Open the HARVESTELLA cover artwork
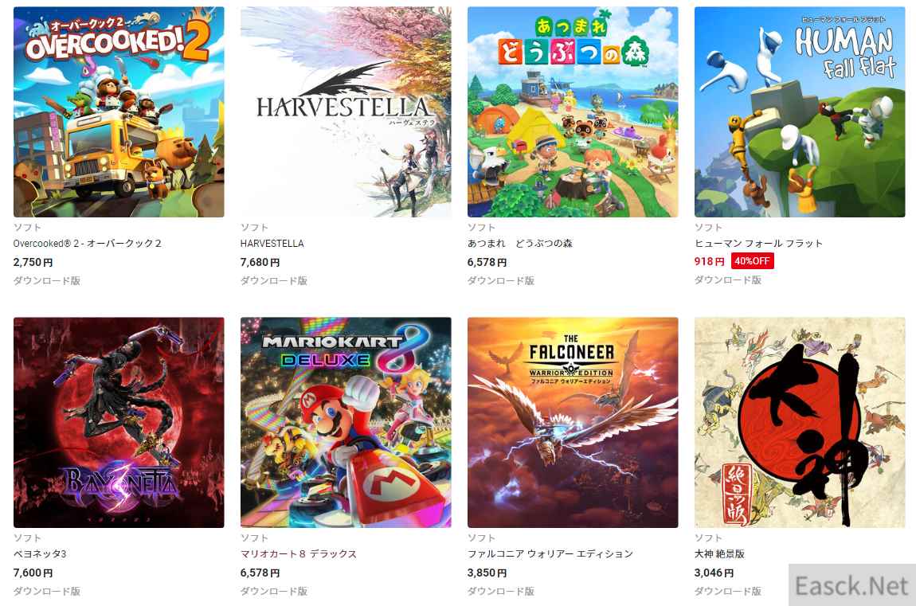916x606 pixels. coord(346,112)
